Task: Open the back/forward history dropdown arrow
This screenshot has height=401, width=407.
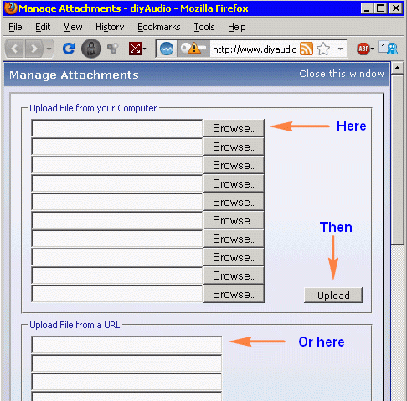Action: pyautogui.click(x=49, y=49)
